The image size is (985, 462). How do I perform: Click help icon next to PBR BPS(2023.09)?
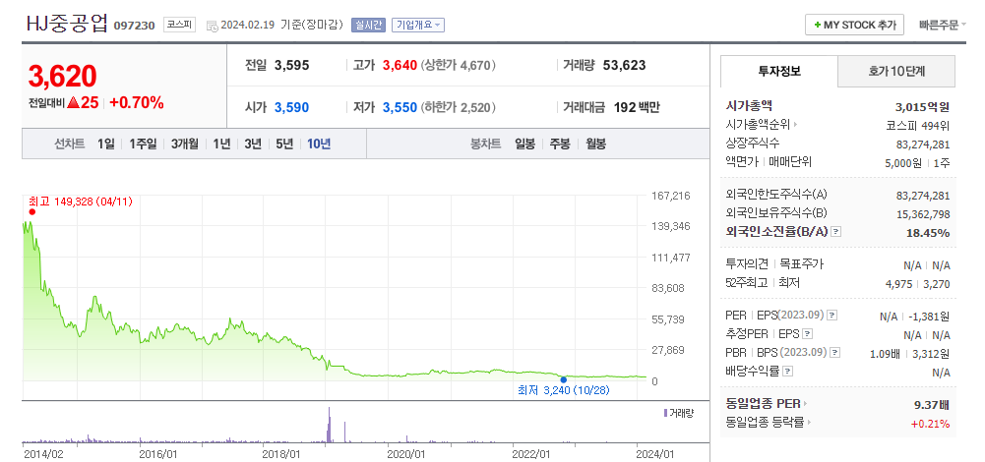(835, 353)
